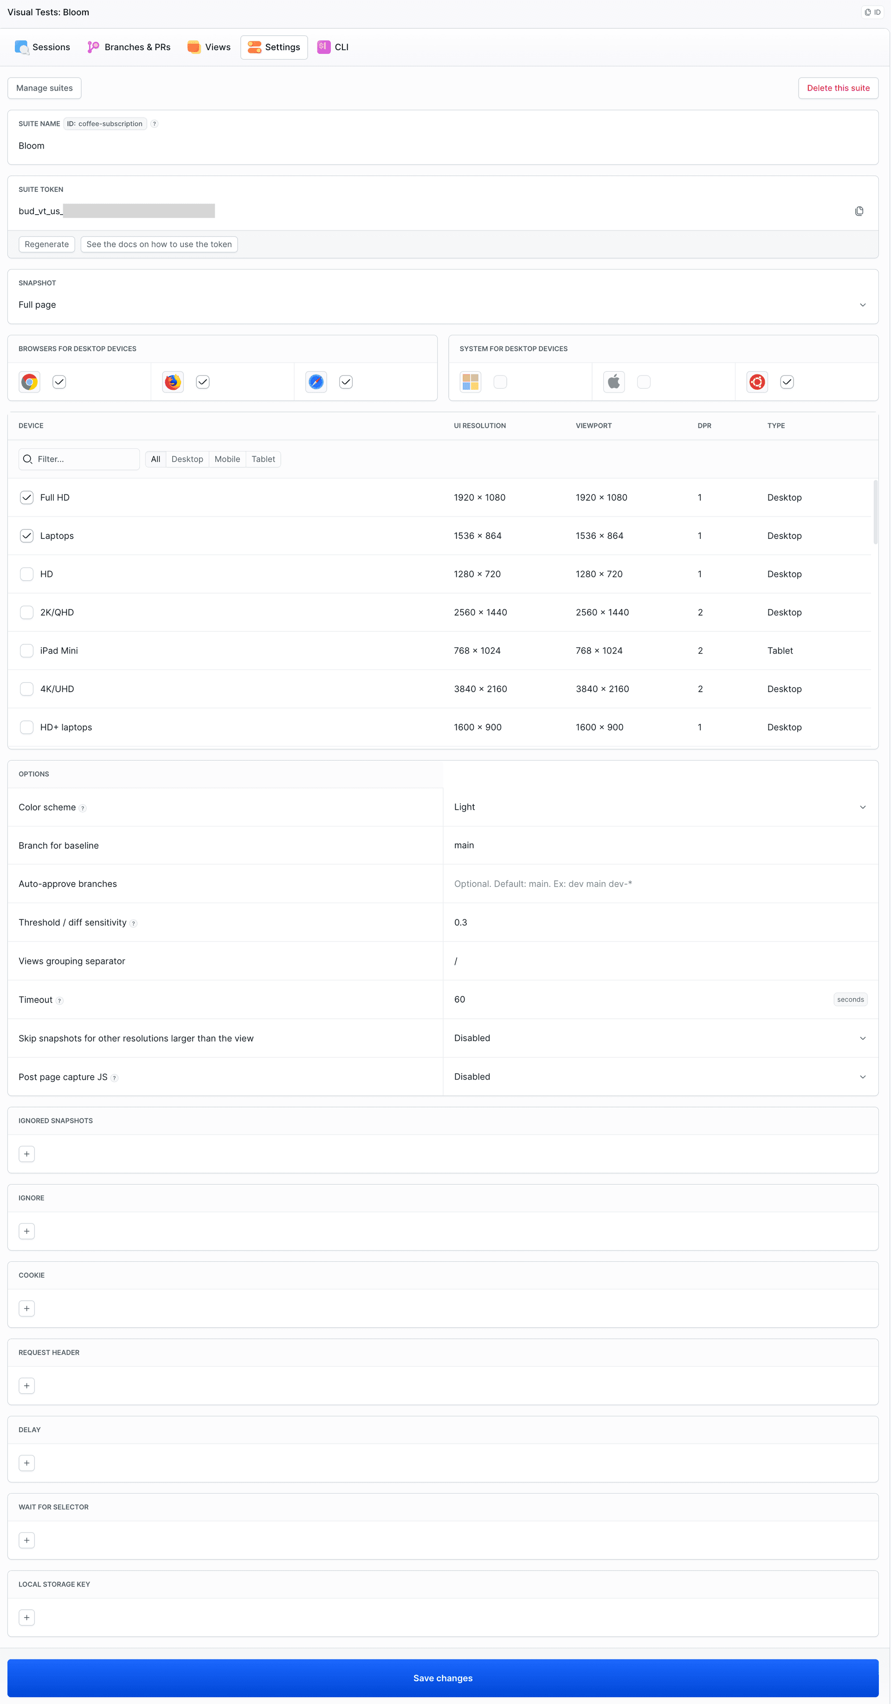
Task: Click the copy ID icon at top right
Action: pos(872,12)
